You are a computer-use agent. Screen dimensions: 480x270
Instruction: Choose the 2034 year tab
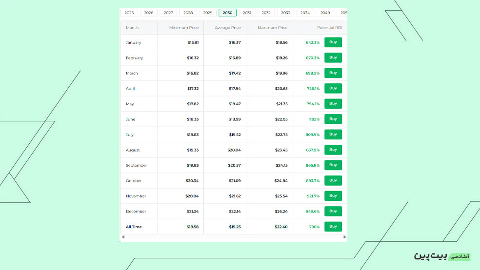(x=305, y=13)
